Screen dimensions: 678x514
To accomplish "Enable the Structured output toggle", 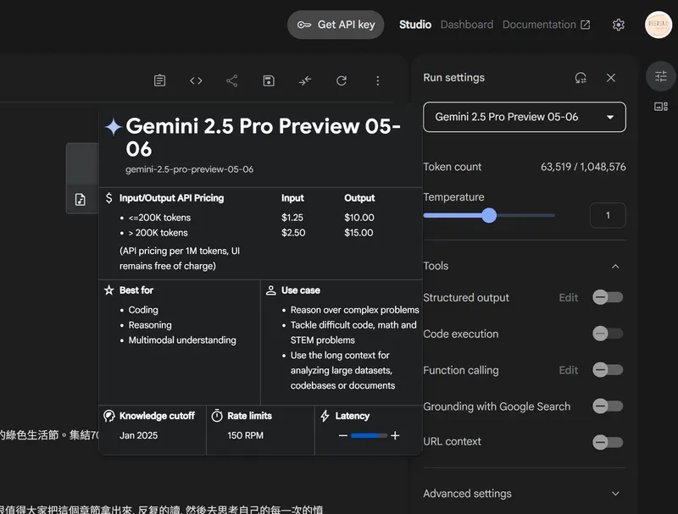I will click(608, 297).
